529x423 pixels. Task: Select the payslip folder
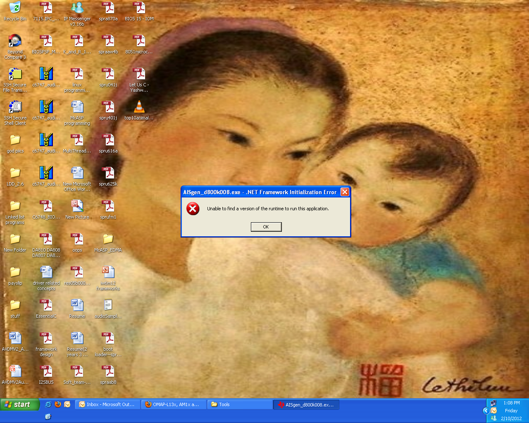pyautogui.click(x=15, y=276)
